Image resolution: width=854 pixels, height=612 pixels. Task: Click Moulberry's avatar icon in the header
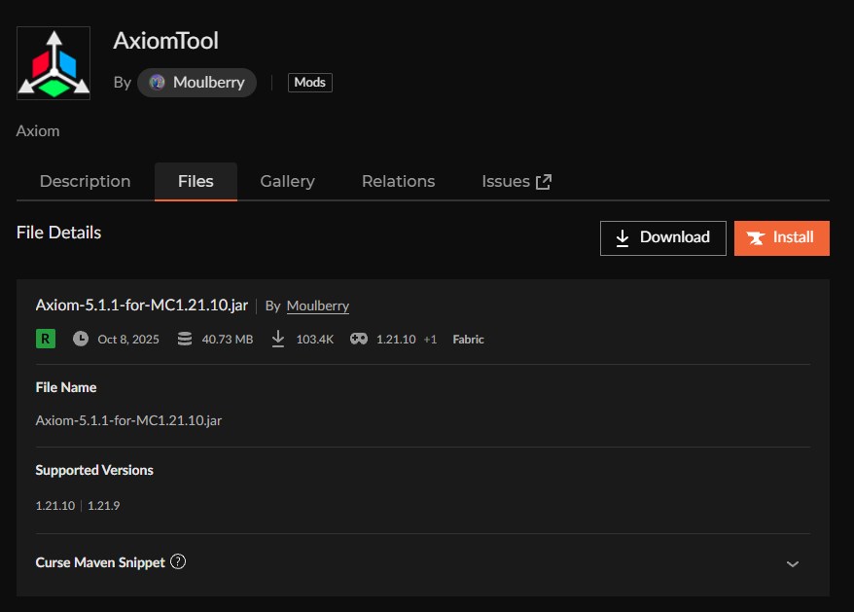point(158,83)
